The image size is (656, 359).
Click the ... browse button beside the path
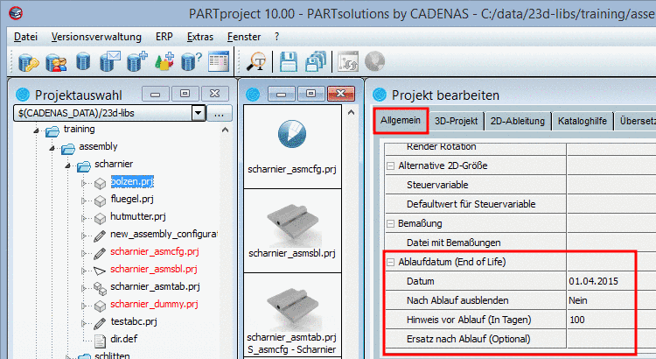click(220, 113)
